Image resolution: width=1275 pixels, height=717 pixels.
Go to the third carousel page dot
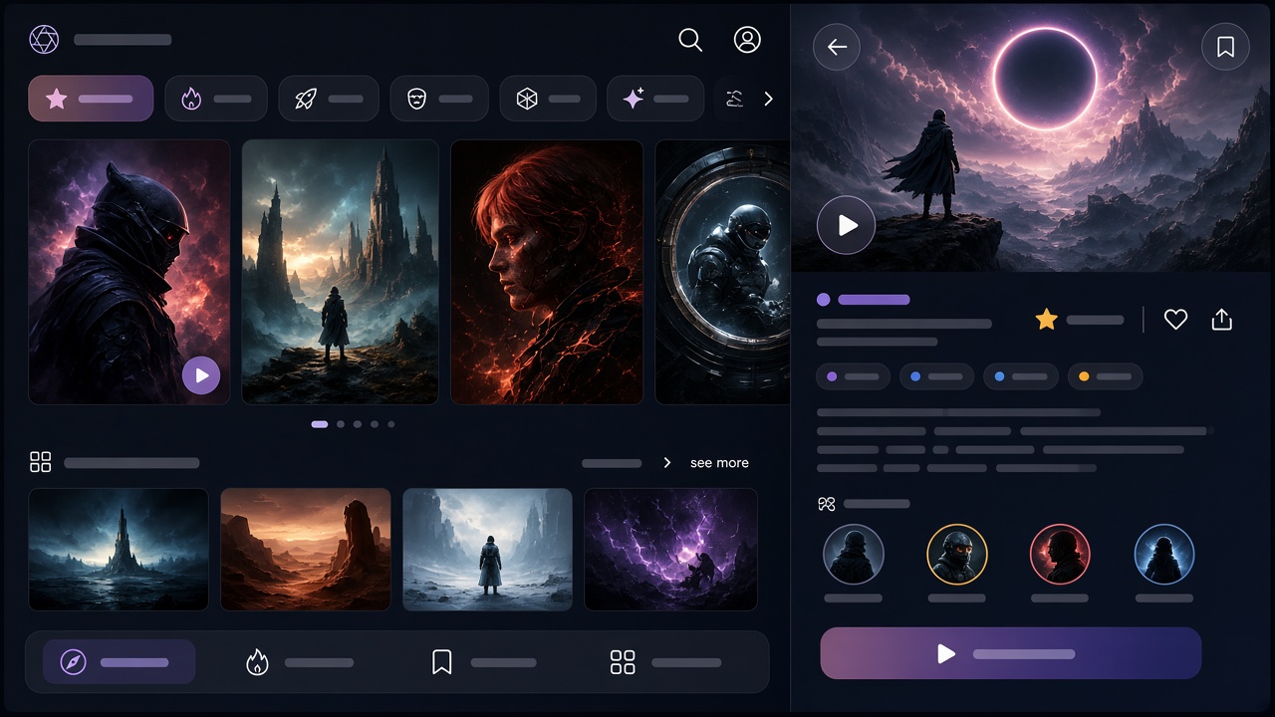click(x=358, y=424)
